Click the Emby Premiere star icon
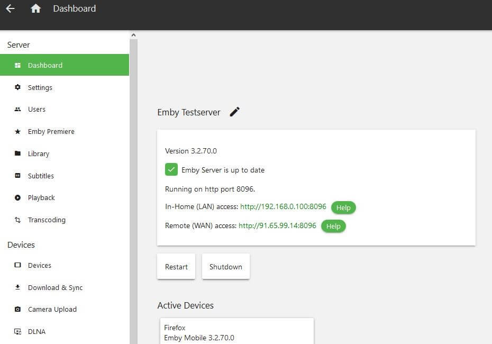Screen dimensions: 492x344 point(17,131)
